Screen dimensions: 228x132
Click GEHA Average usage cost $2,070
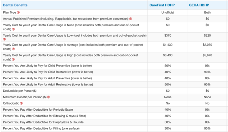[207, 45]
